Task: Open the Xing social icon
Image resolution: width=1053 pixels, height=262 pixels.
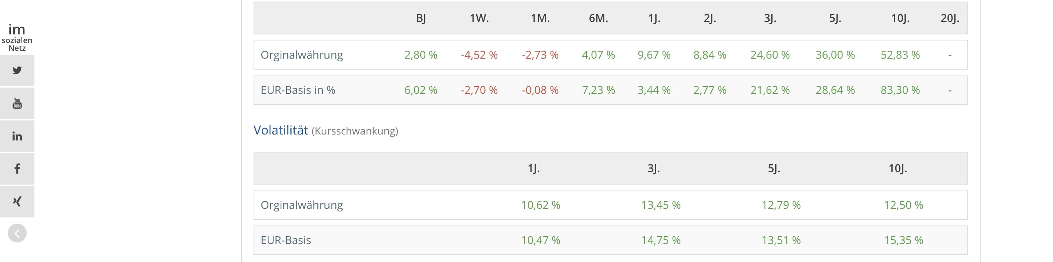Action: (17, 201)
